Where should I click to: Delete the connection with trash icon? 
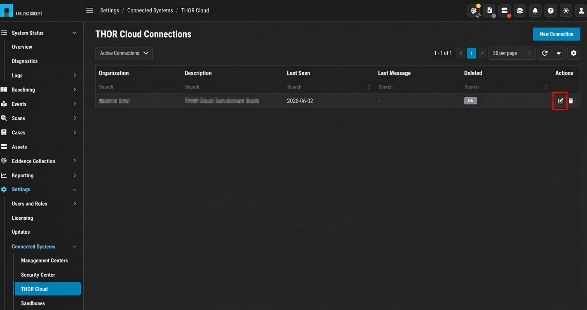coord(571,101)
